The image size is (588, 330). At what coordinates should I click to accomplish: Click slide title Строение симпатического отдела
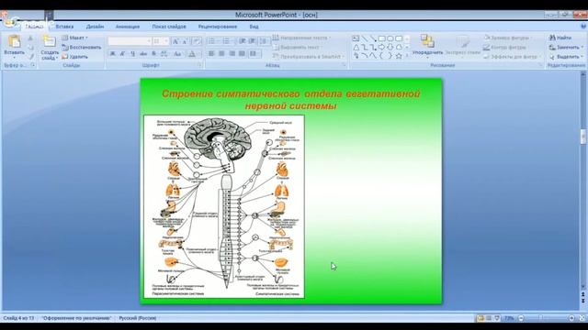pos(291,100)
